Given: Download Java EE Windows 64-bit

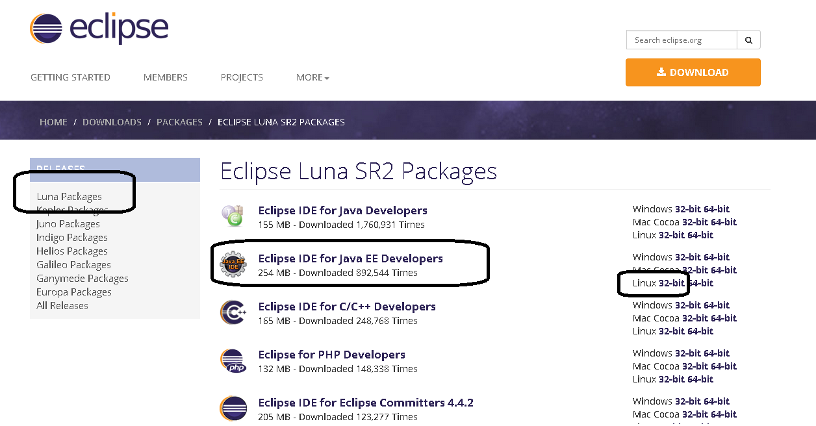Looking at the screenshot, I should (x=717, y=257).
